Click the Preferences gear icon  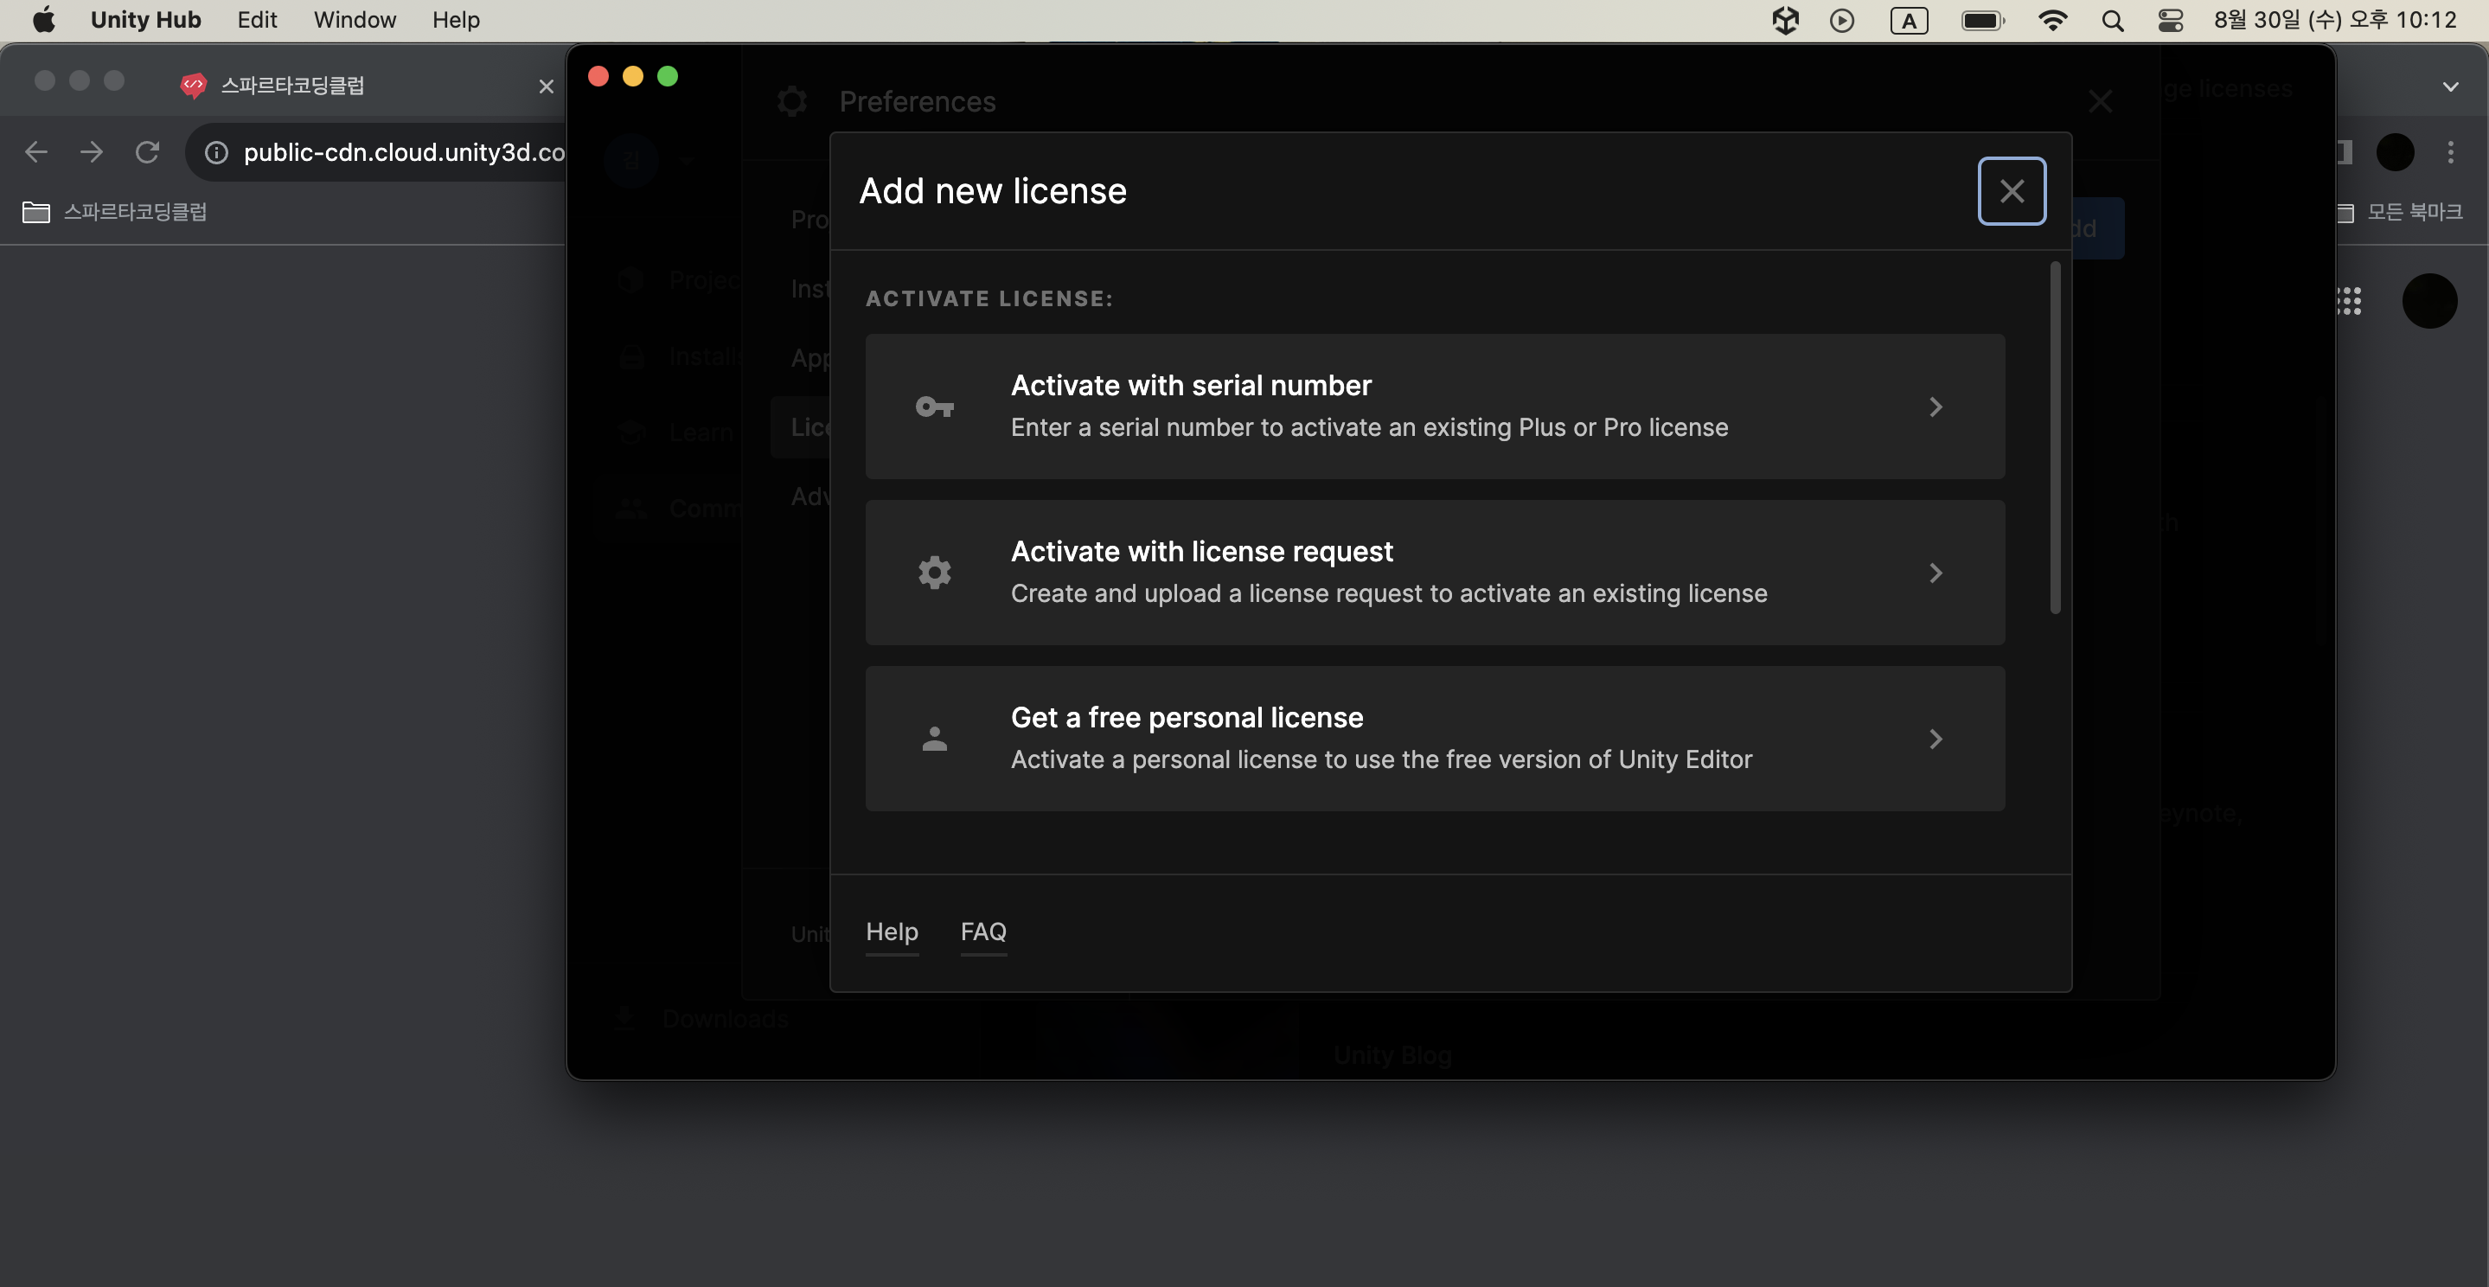pos(791,100)
